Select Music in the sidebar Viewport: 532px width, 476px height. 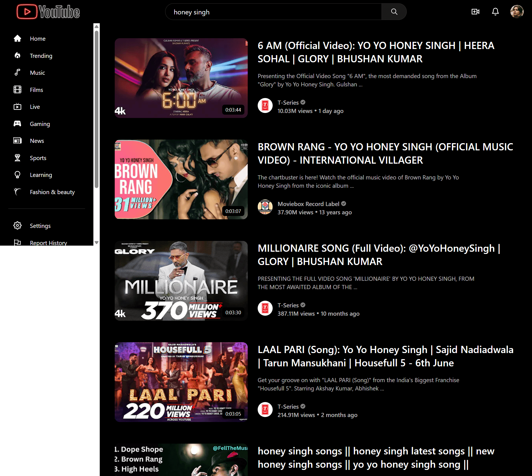[37, 73]
